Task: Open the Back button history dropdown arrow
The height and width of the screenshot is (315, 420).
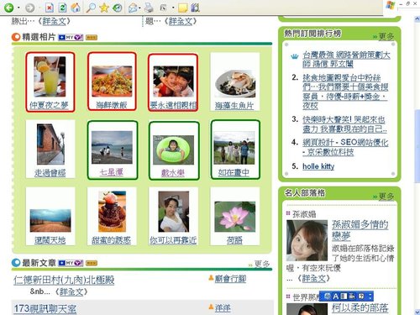Action: point(18,8)
